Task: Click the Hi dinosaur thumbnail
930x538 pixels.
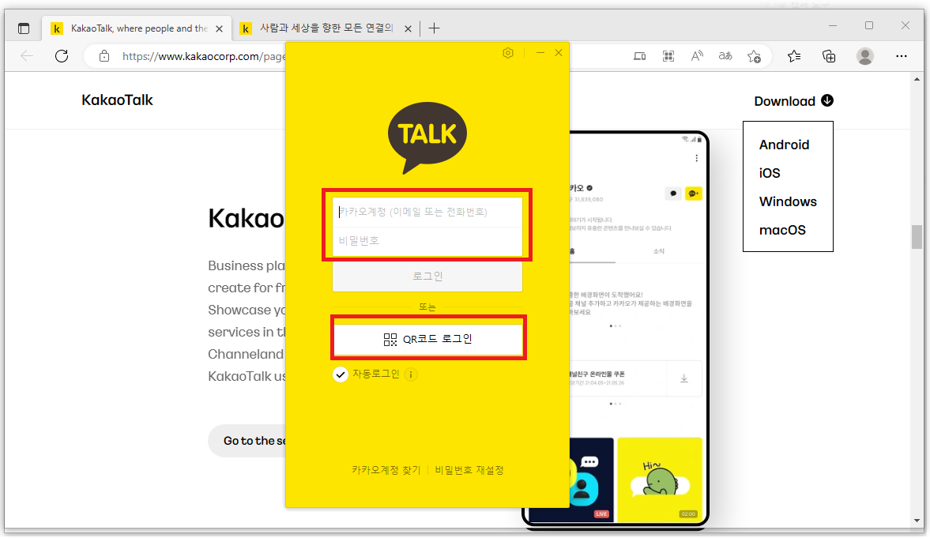Action: pyautogui.click(x=660, y=480)
